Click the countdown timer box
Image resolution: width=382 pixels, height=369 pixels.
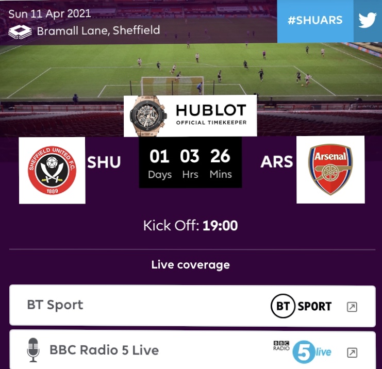190,162
